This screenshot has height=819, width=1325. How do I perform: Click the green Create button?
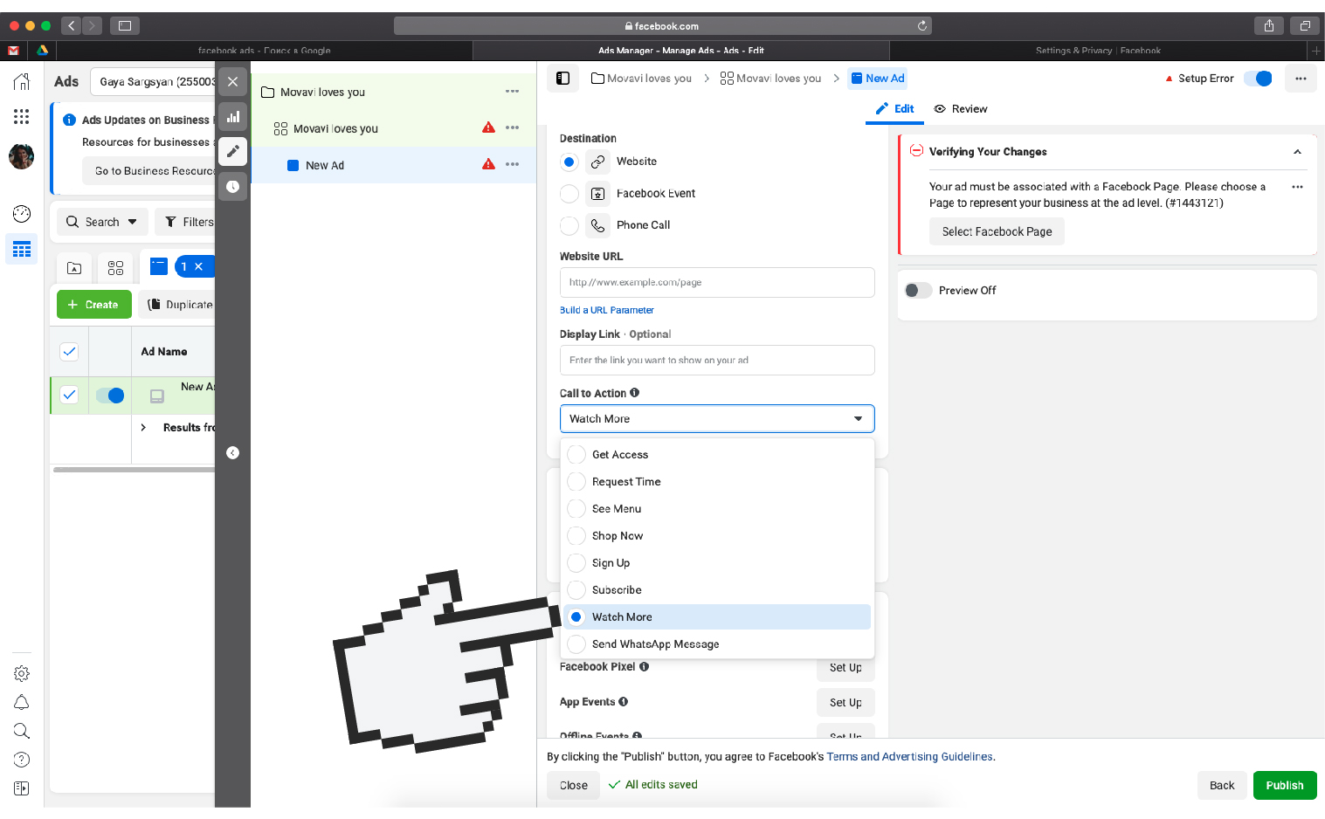pyautogui.click(x=93, y=305)
